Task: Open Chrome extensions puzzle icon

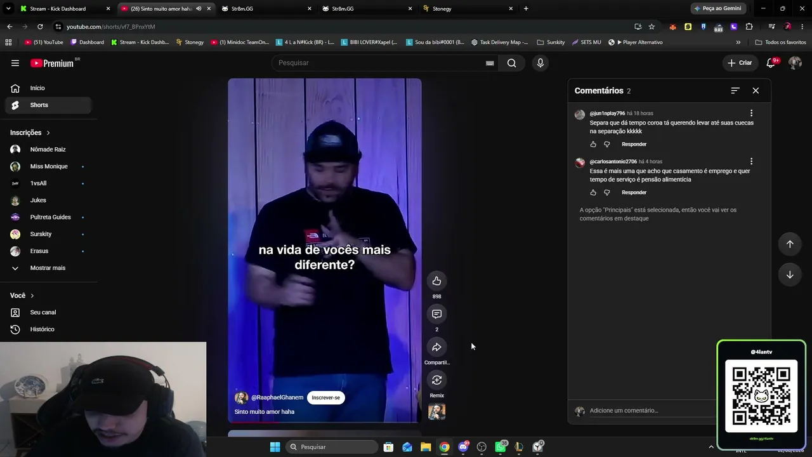Action: [x=749, y=27]
